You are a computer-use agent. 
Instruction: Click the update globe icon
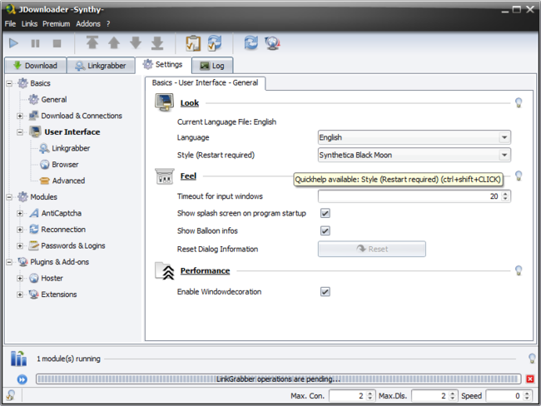272,43
